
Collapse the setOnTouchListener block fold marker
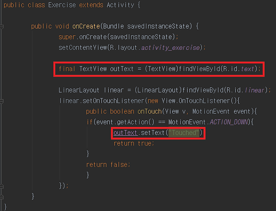click(x=2, y=101)
